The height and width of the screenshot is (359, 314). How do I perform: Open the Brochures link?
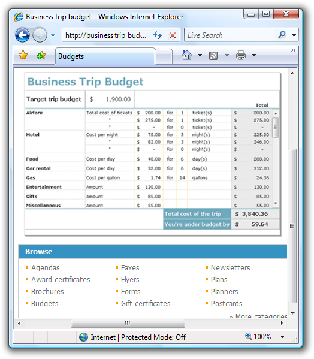click(47, 292)
